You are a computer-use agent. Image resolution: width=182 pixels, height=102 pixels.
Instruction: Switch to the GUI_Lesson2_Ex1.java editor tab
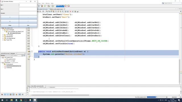(x=43, y=9)
